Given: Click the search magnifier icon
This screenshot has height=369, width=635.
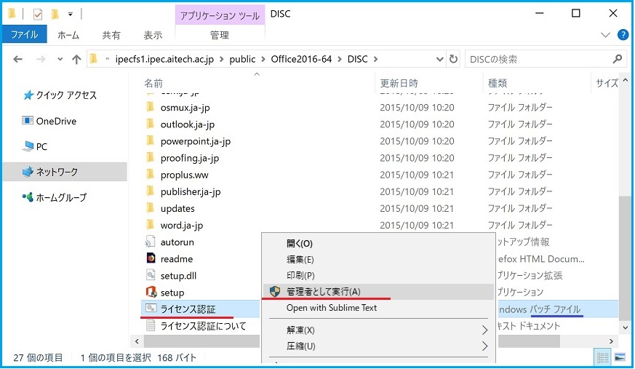Looking at the screenshot, I should (x=618, y=59).
